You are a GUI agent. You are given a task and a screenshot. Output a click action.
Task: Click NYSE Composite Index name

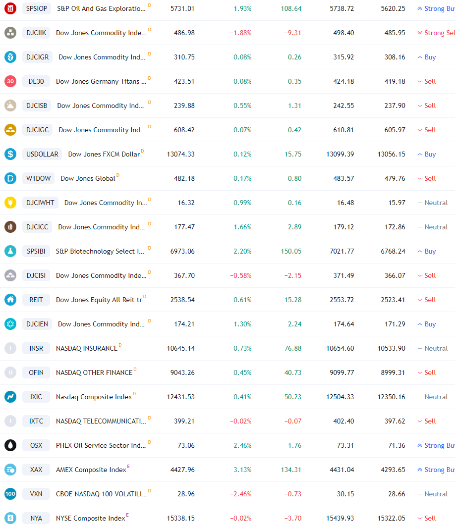tap(91, 519)
